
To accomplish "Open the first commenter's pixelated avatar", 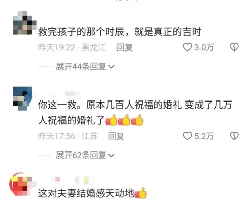I will point(25,23).
